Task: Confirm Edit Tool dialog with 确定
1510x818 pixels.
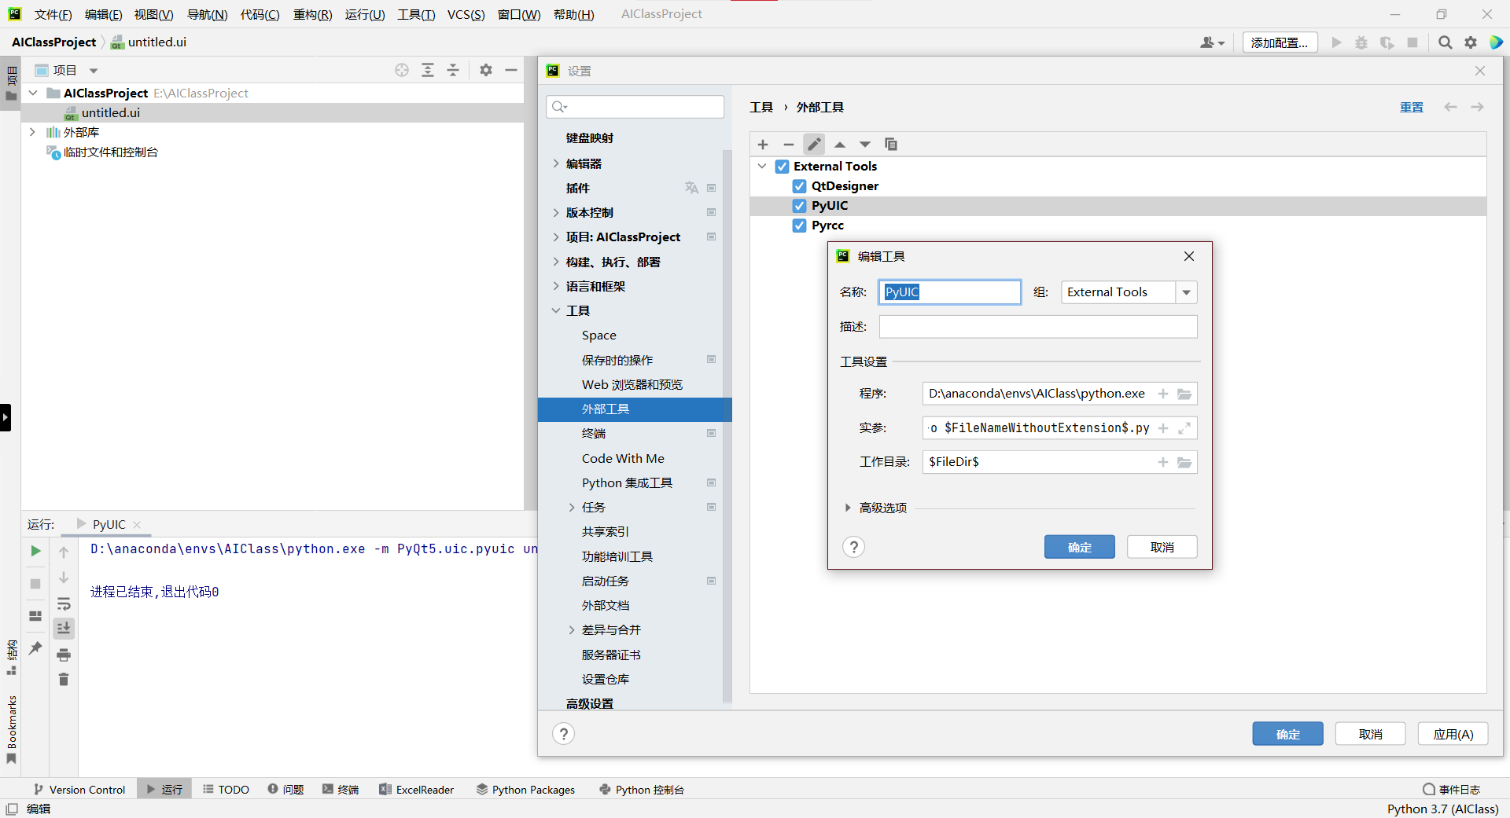Action: (1079, 547)
